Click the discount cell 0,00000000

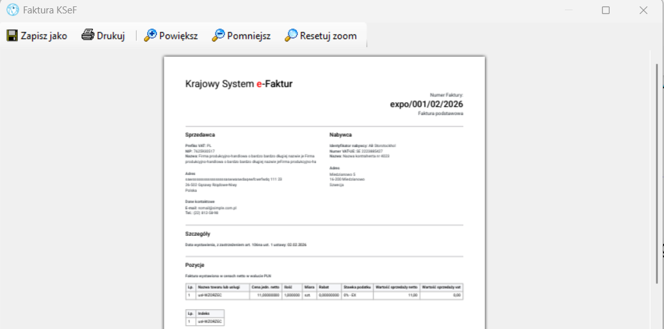pyautogui.click(x=329, y=295)
